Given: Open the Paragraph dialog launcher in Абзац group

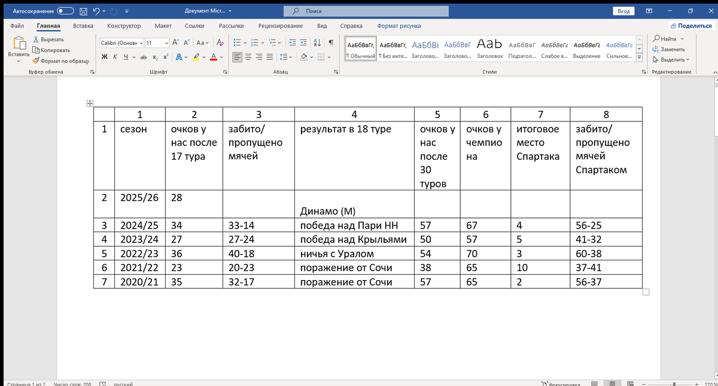Looking at the screenshot, I should [337, 72].
